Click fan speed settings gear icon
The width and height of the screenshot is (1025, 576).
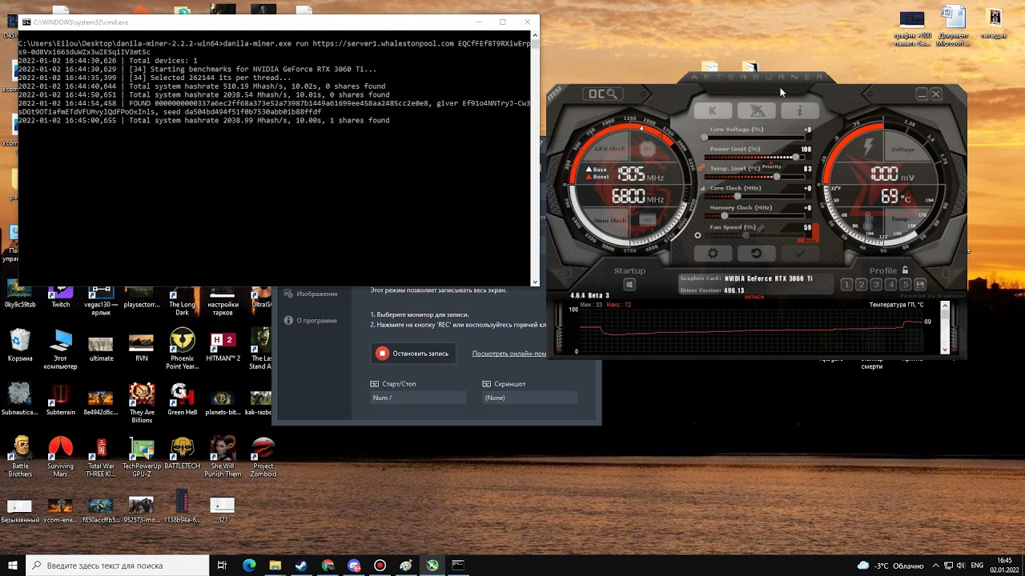[697, 235]
